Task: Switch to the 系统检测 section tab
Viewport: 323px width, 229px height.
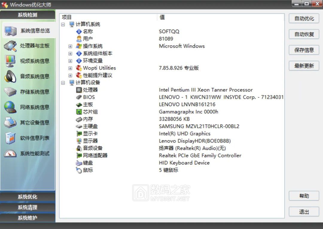Action: click(x=28, y=15)
